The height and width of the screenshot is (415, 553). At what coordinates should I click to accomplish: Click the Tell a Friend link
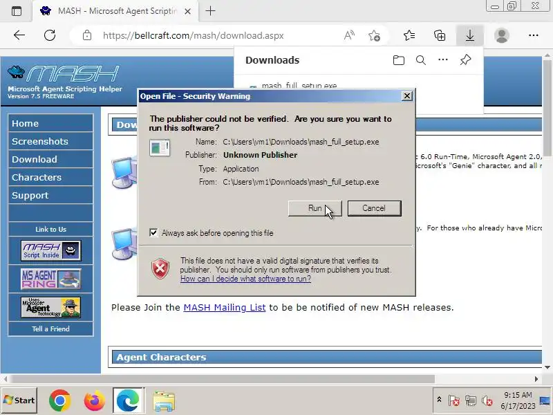50,329
